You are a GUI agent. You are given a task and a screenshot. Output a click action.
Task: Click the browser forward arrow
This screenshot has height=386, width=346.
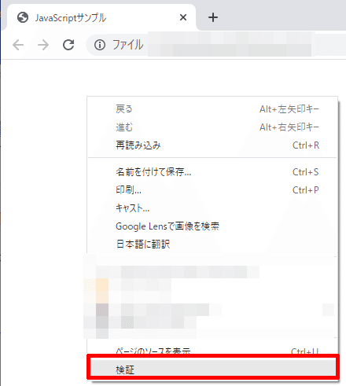pos(43,45)
